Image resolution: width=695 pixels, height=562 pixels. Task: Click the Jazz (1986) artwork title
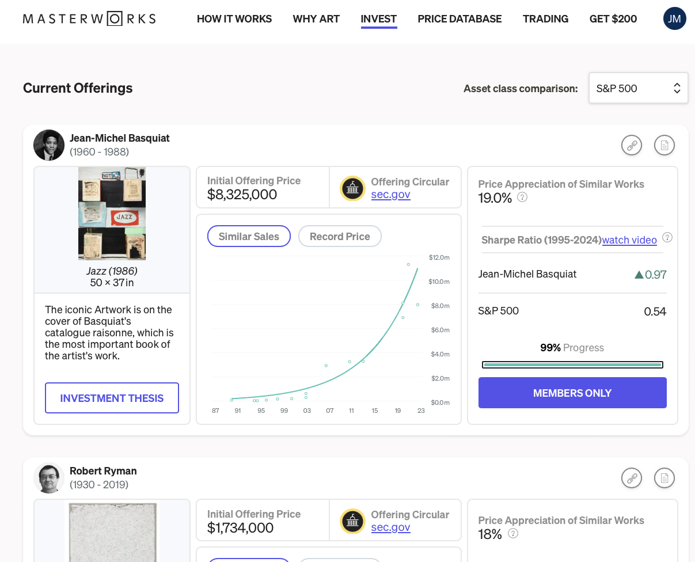tap(112, 271)
